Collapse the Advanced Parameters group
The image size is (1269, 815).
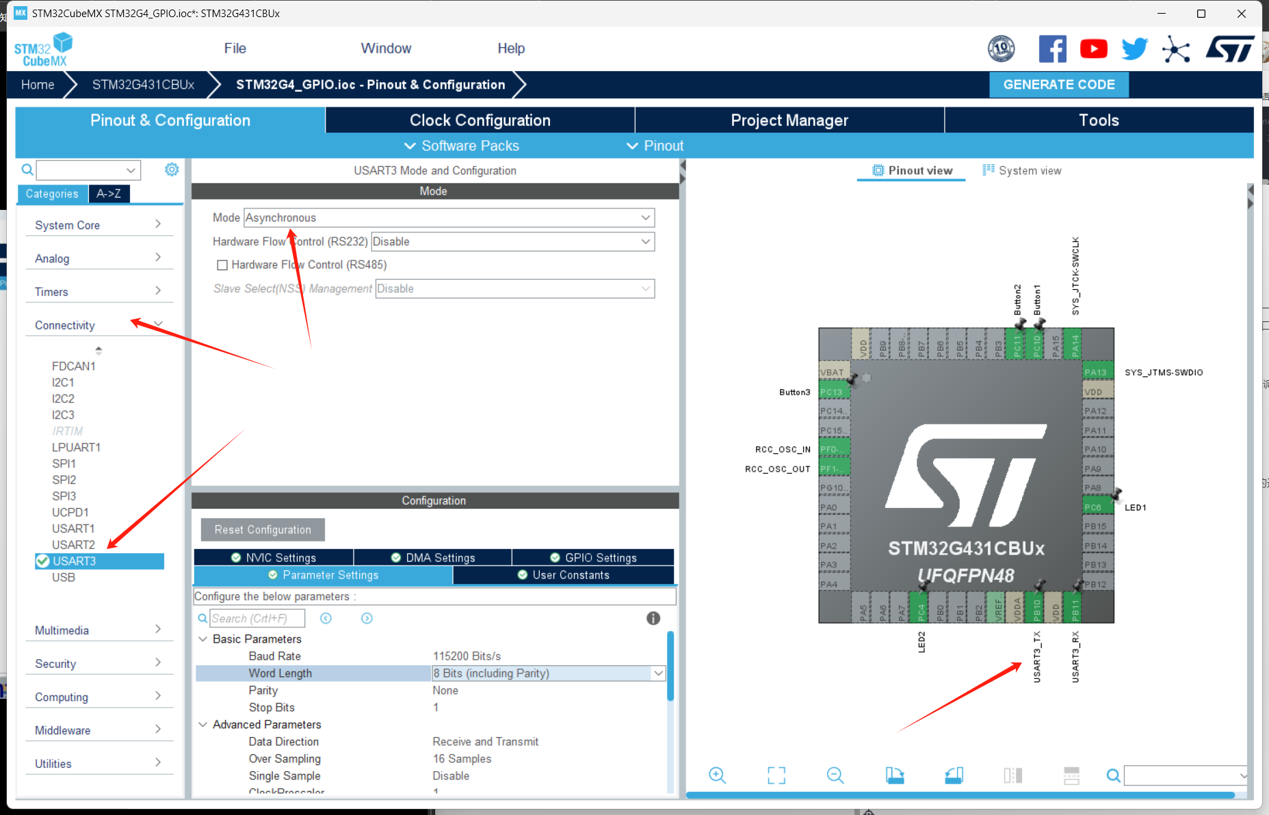pyautogui.click(x=203, y=724)
